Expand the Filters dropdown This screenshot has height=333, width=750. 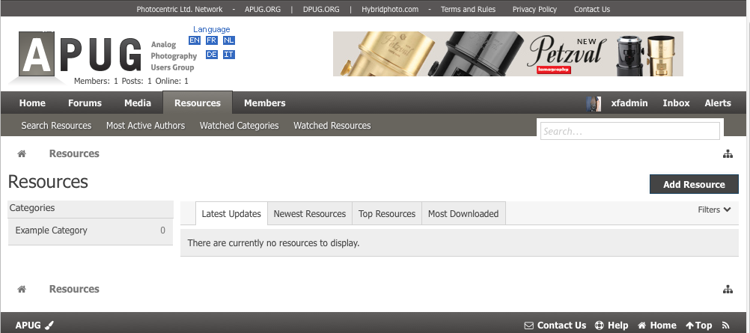714,210
